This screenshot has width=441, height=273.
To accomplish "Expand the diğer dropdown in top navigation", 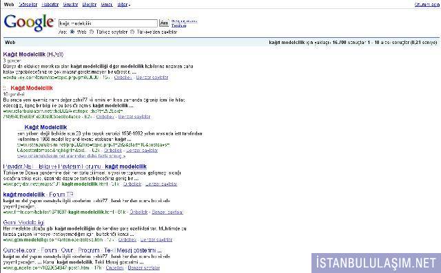I will pyautogui.click(x=124, y=5).
